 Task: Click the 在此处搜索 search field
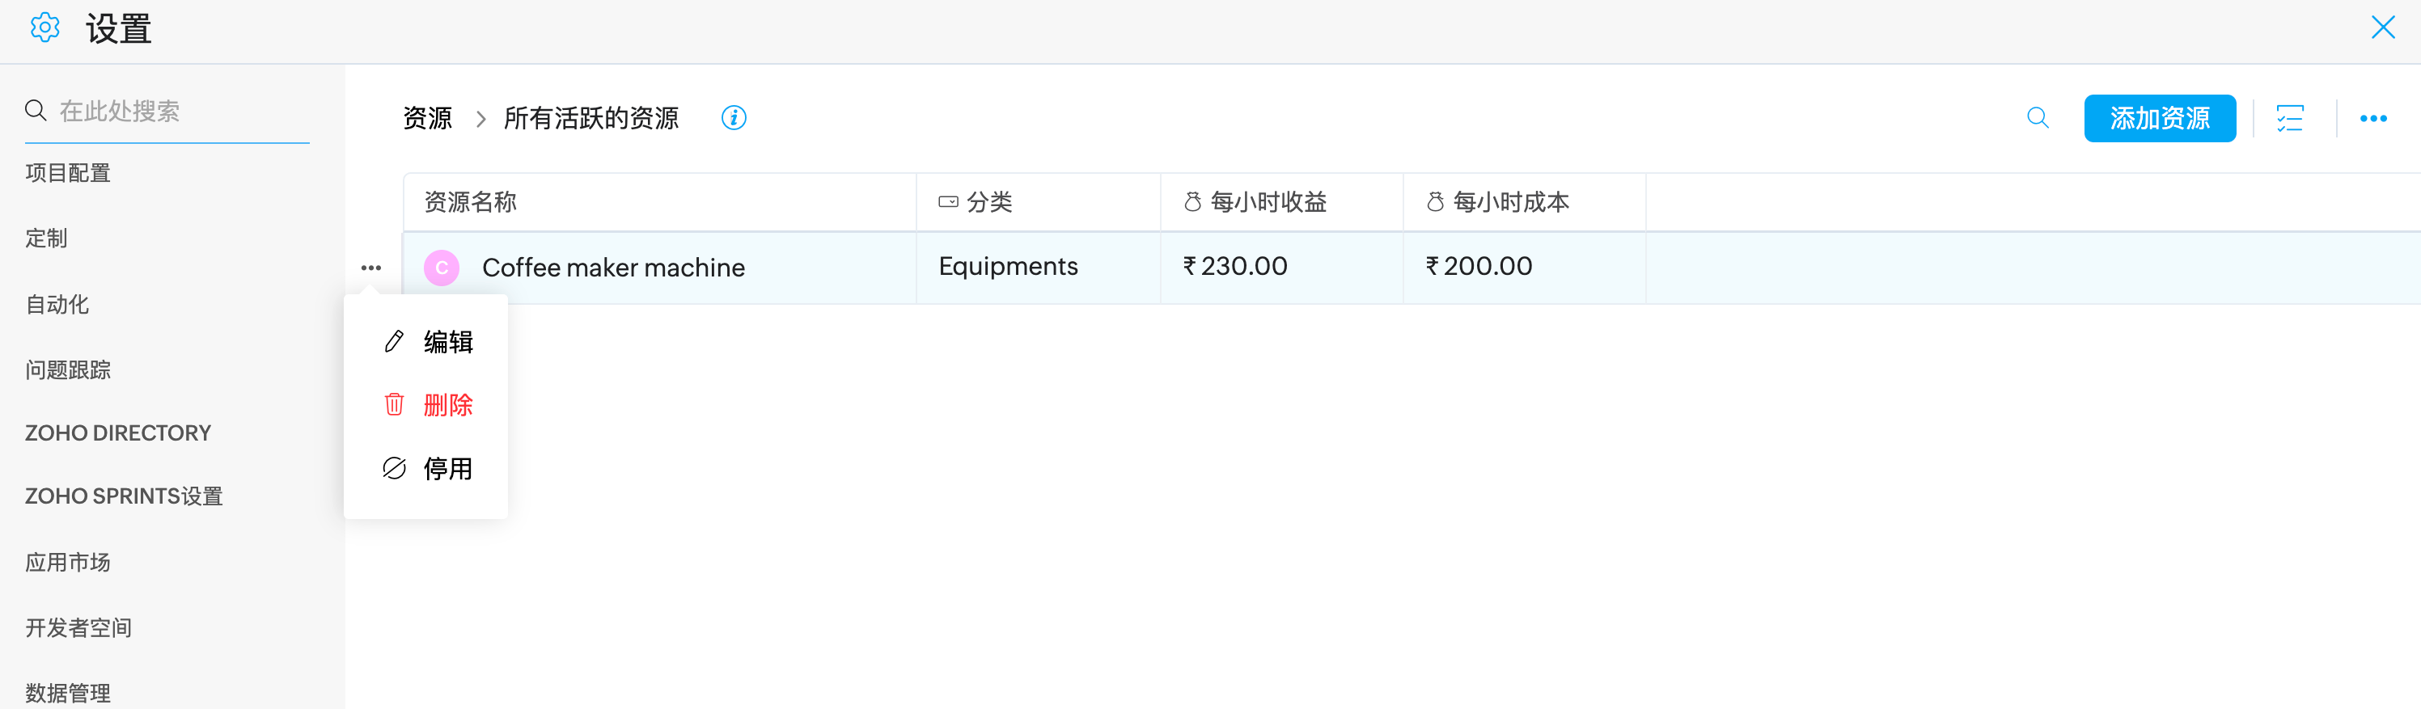(x=179, y=112)
